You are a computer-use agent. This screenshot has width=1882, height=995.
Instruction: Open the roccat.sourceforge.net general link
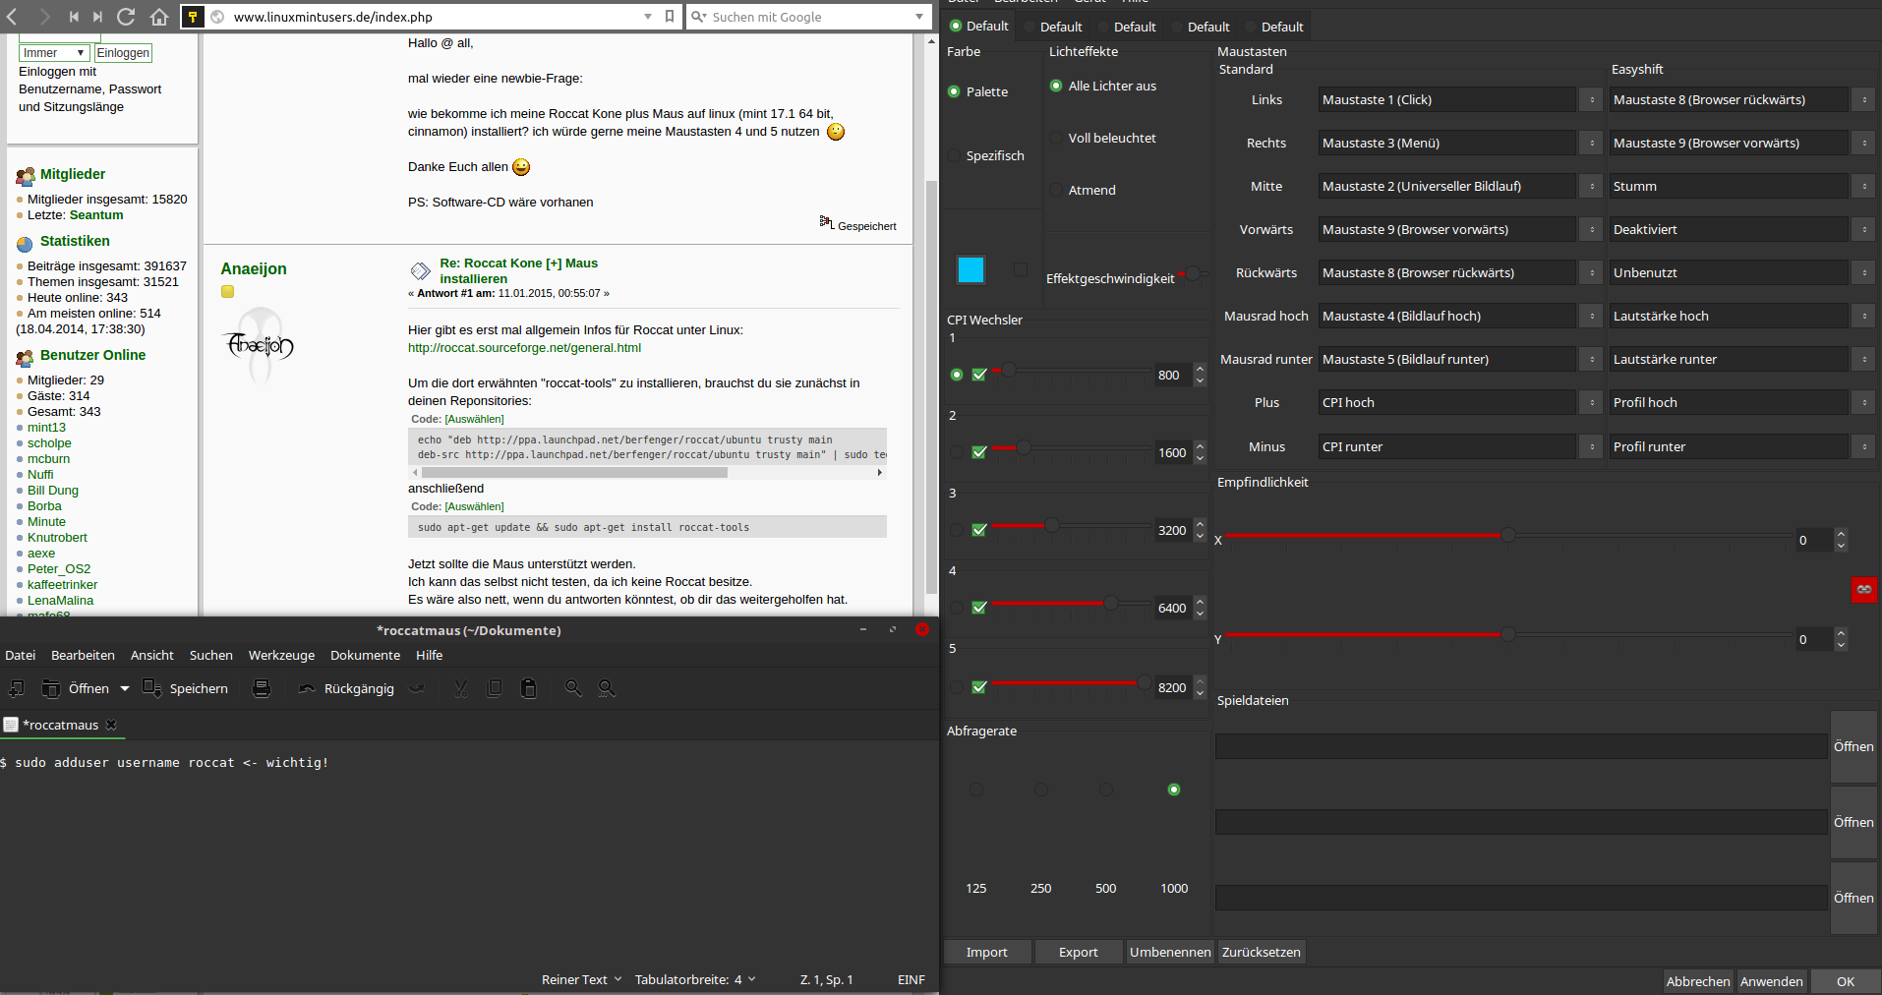coord(524,347)
